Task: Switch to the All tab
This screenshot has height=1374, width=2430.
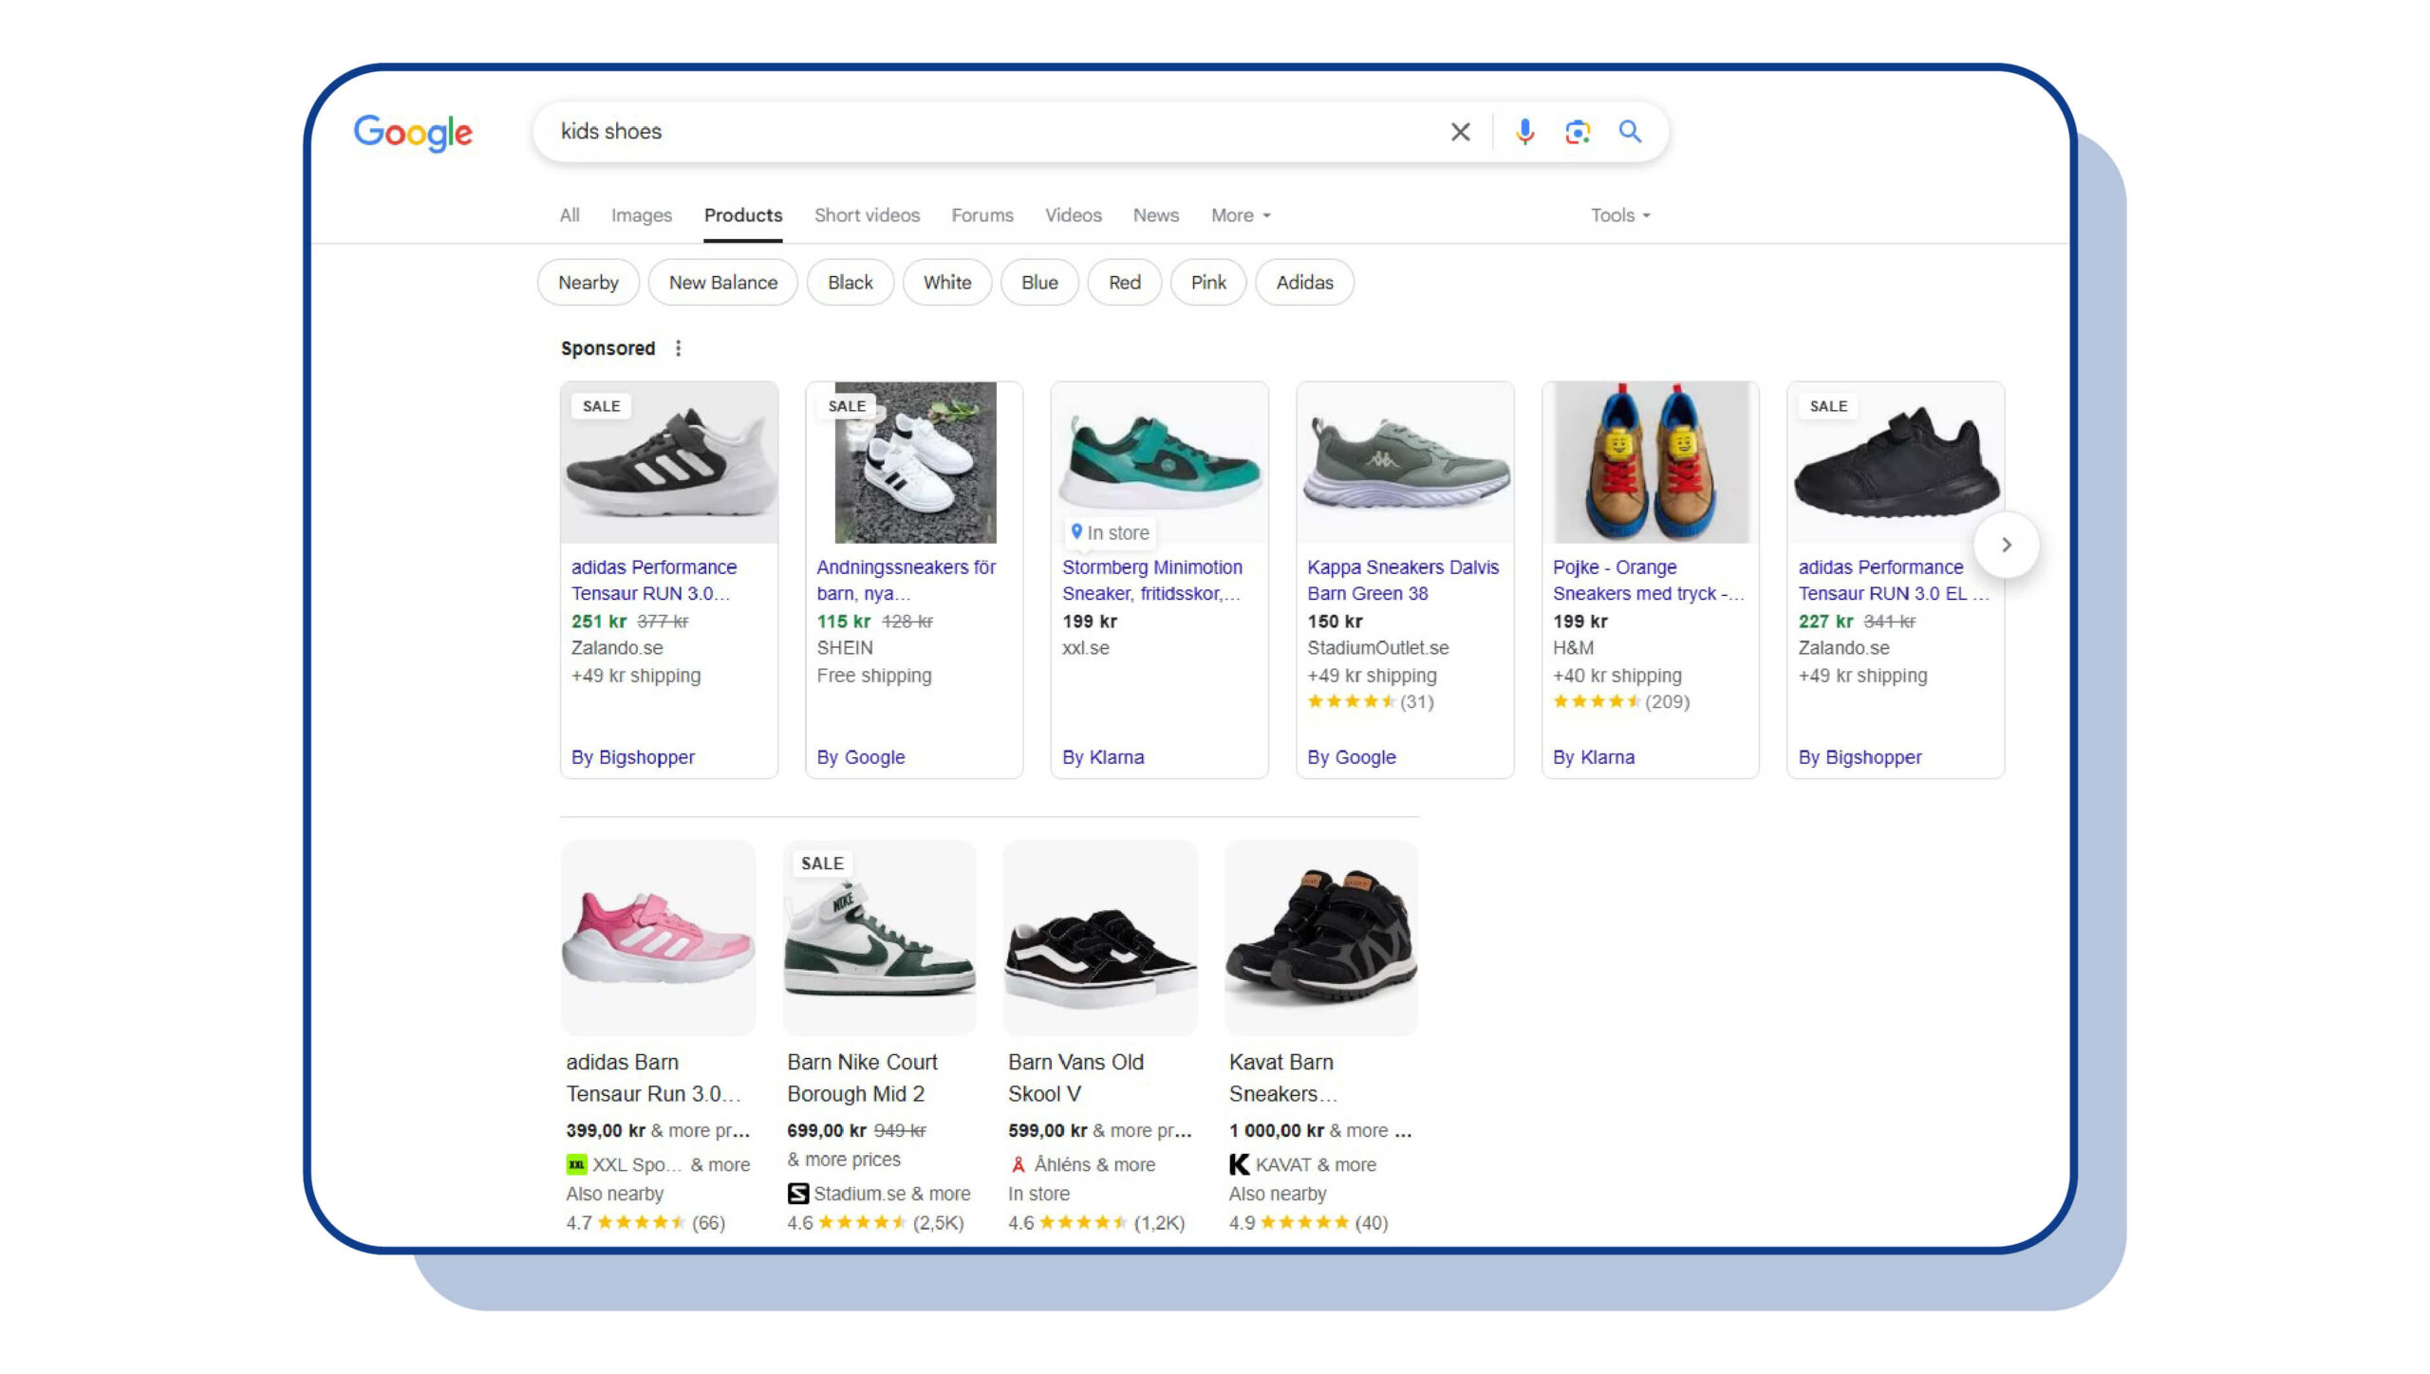Action: pos(570,215)
